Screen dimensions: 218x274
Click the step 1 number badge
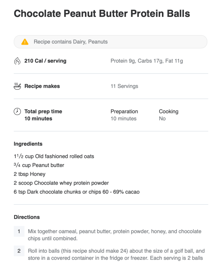point(19,231)
